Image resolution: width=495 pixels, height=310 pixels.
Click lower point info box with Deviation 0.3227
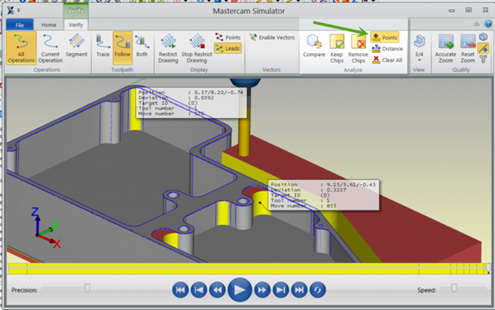pos(324,195)
